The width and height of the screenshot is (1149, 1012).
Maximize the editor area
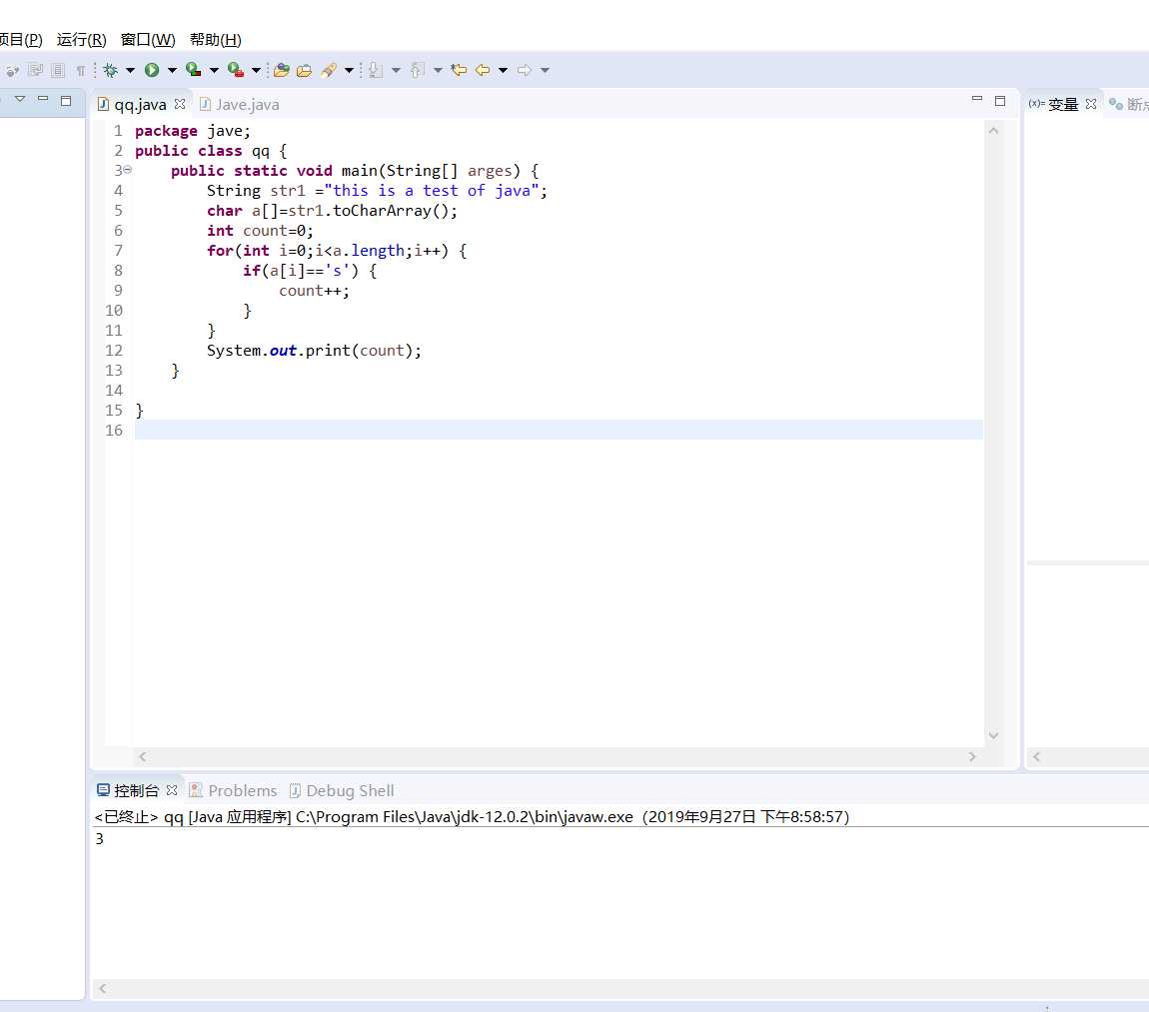tap(1000, 100)
